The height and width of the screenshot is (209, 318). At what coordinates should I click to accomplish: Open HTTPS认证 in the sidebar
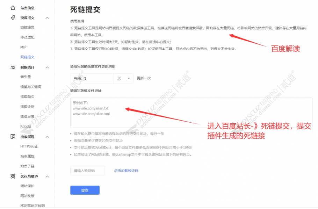[x=29, y=146]
